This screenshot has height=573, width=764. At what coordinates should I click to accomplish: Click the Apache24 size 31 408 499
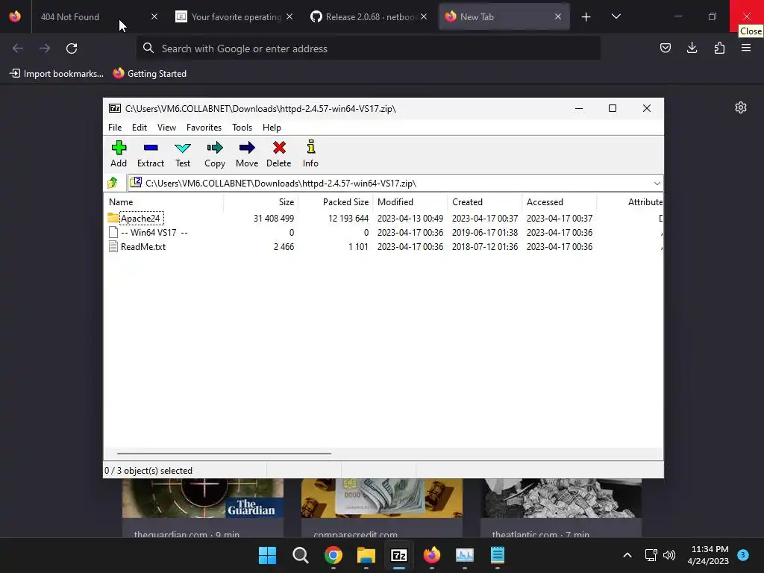pyautogui.click(x=273, y=219)
